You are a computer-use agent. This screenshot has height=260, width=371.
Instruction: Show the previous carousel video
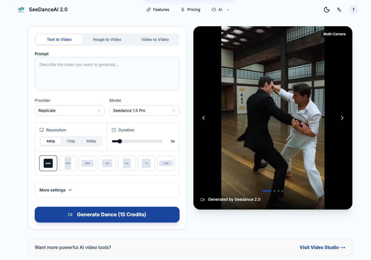pos(204,118)
